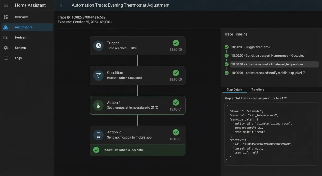
Task: Open the Overview page
Action: point(27,17)
